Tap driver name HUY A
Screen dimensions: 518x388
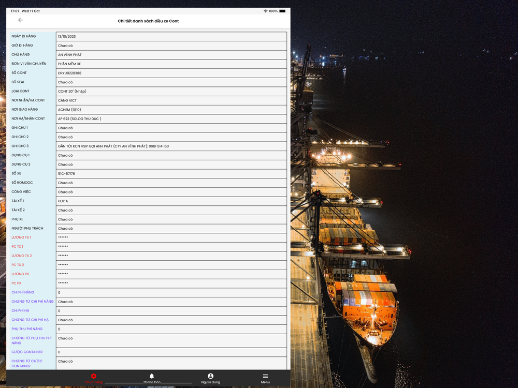(63, 201)
